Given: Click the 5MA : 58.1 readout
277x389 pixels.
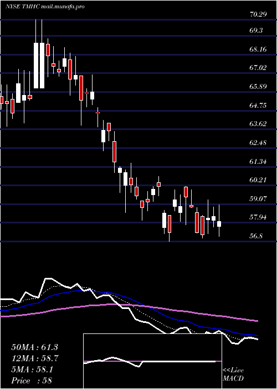Looking at the screenshot, I should [x=32, y=370].
